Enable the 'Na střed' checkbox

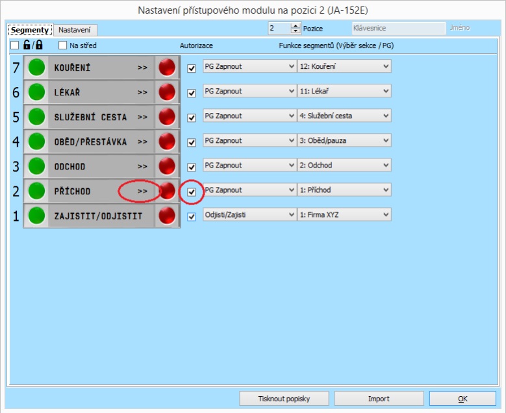click(63, 45)
